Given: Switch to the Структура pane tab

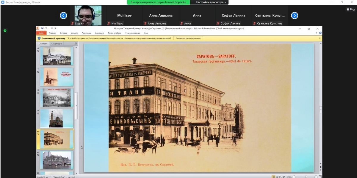Looking at the screenshot, I should 57,44.
